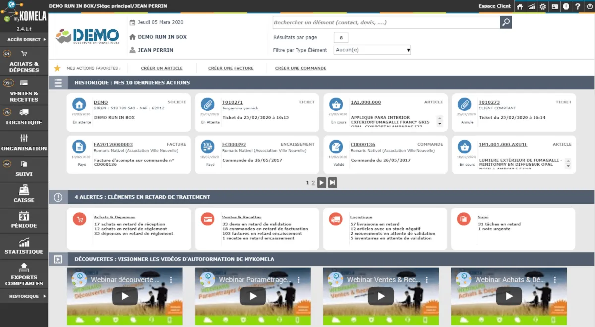
Task: Click the contact card icon in top bar
Action: click(x=554, y=7)
